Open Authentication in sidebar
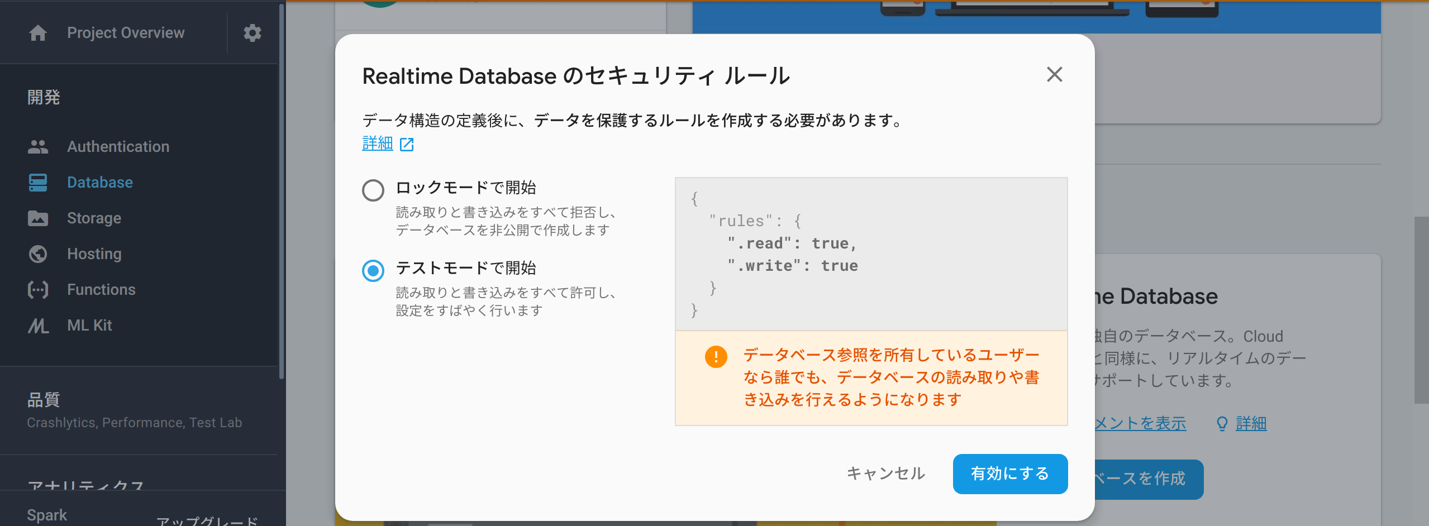 [x=118, y=147]
